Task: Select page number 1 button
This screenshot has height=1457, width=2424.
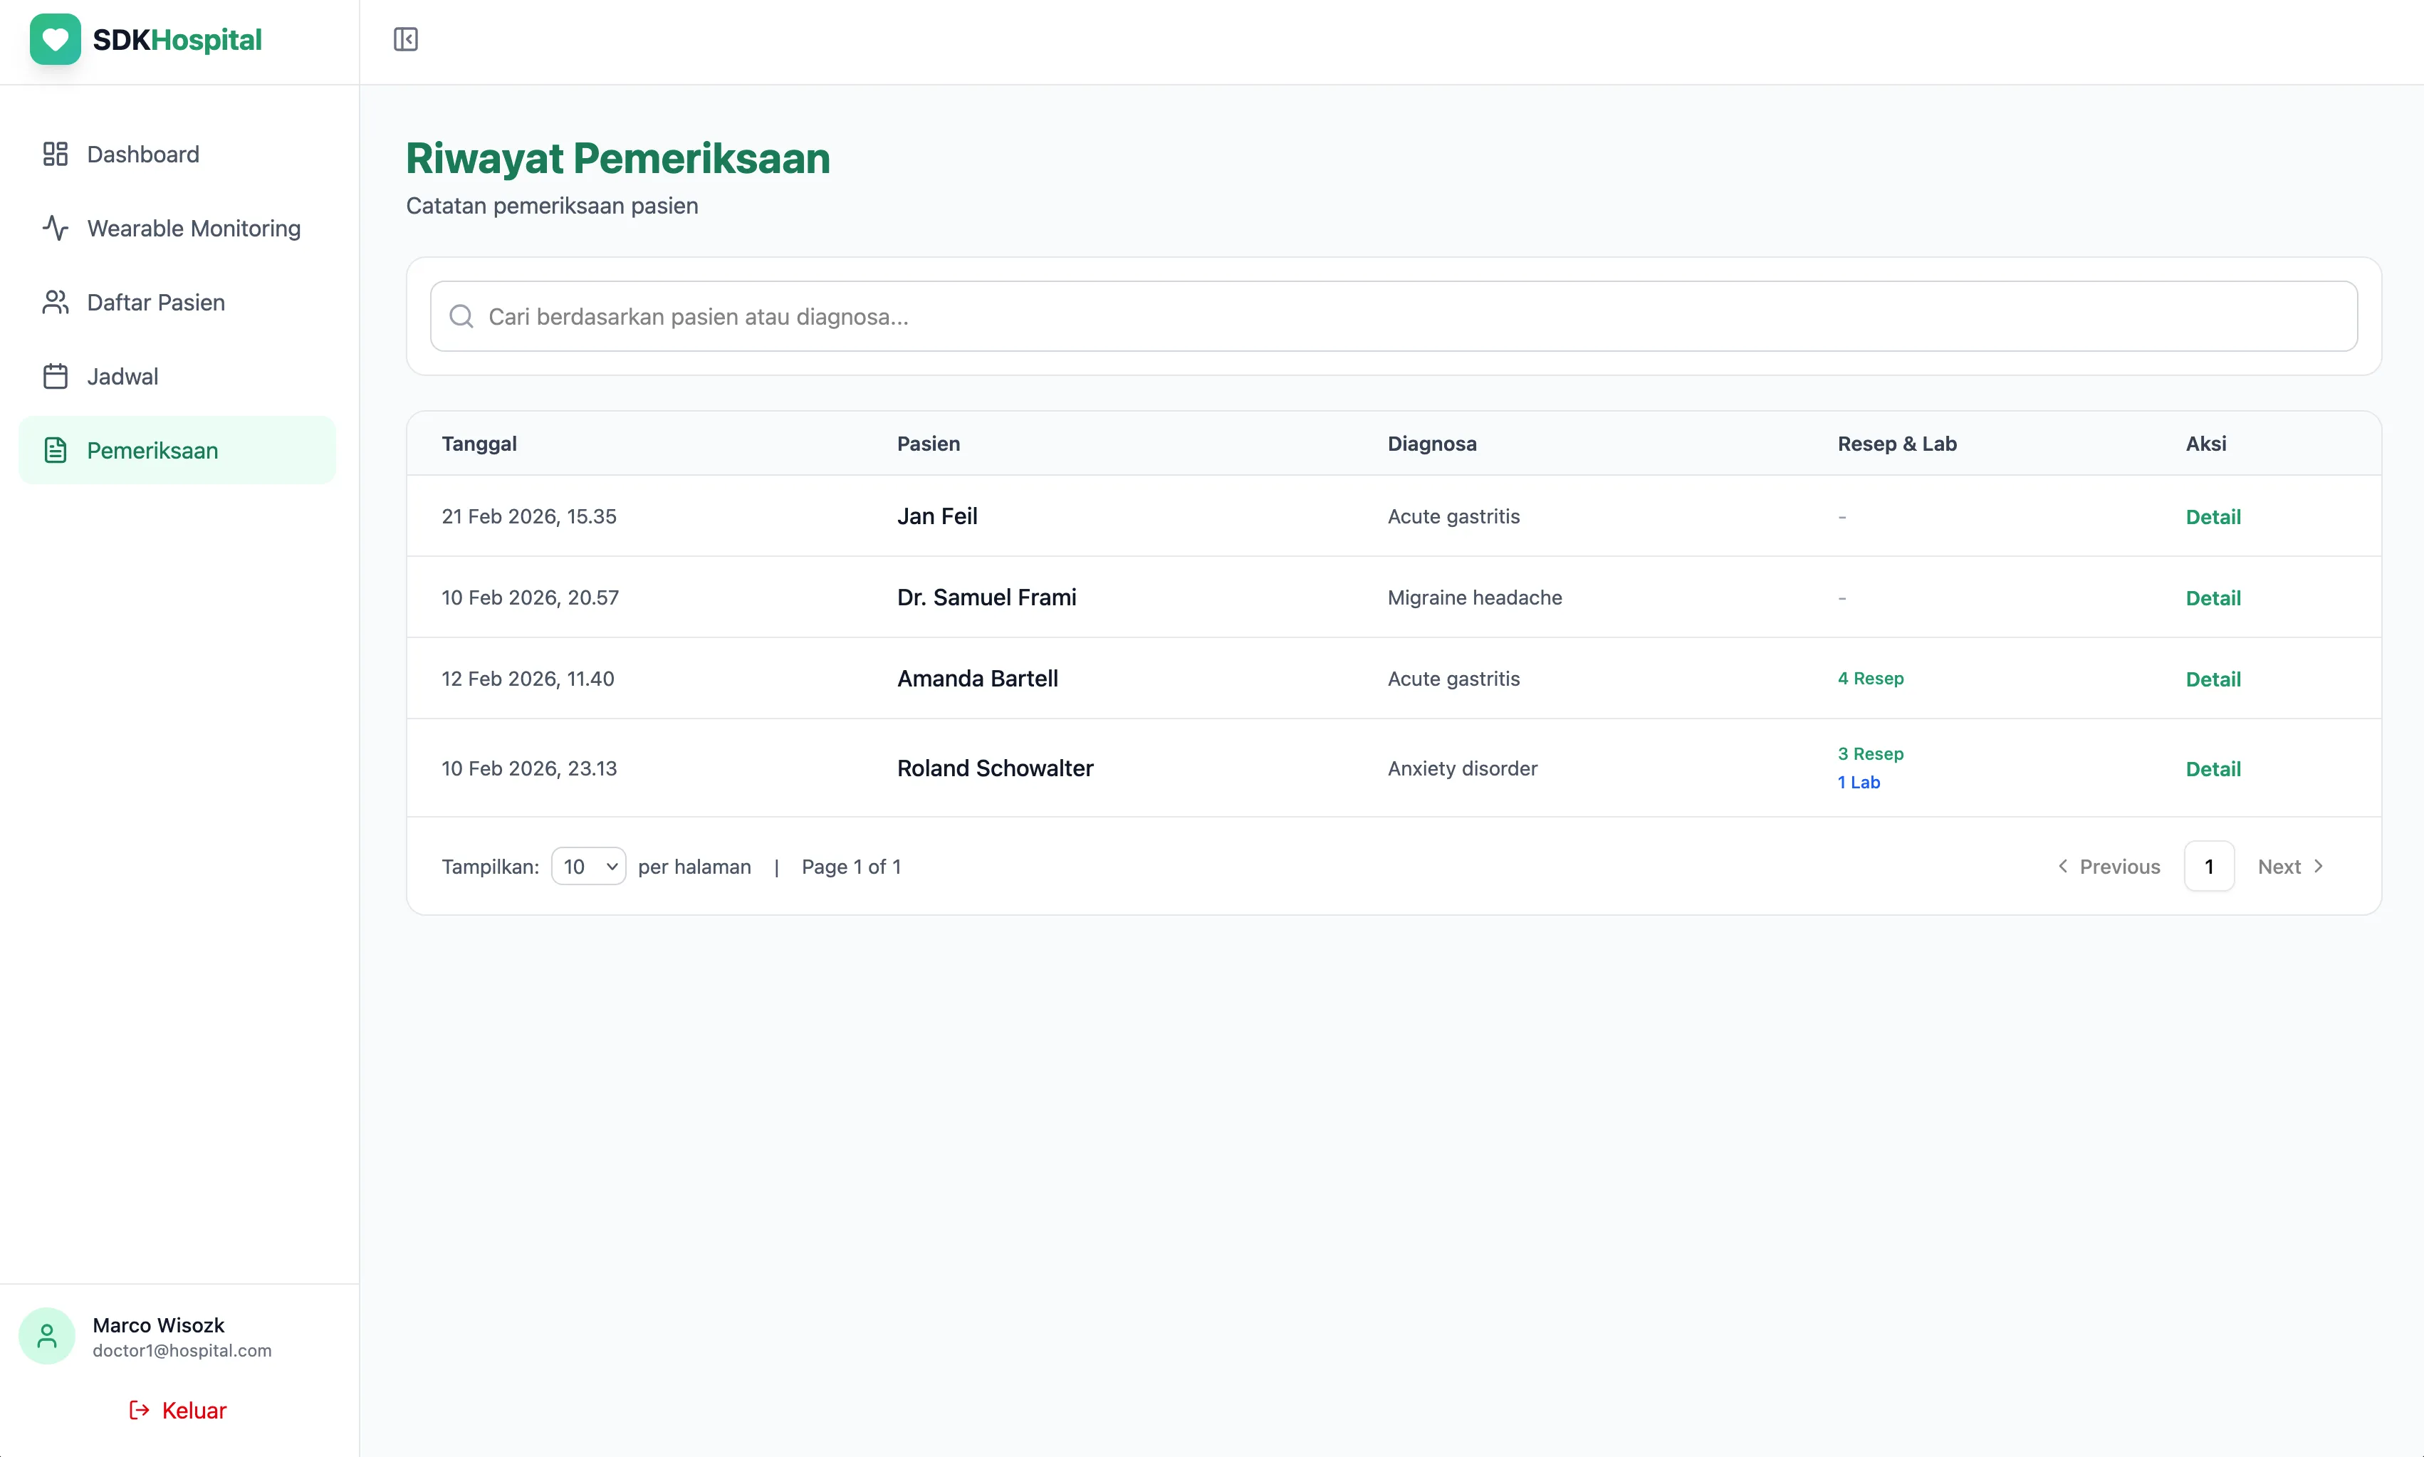Action: 2208,866
